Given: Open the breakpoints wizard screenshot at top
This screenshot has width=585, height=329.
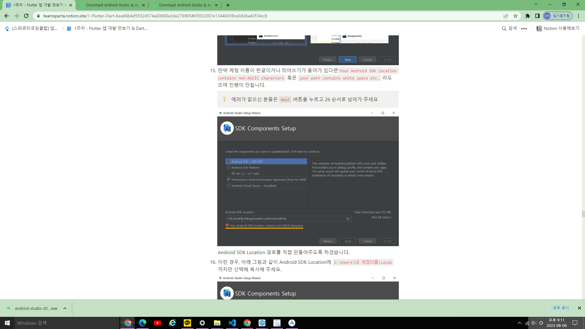Looking at the screenshot, I should point(308,50).
